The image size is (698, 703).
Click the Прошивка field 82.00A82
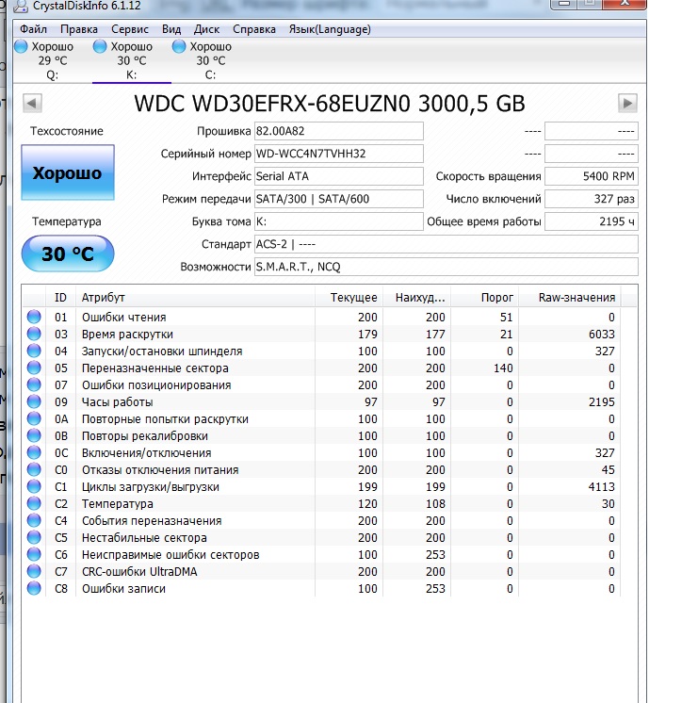pos(338,131)
